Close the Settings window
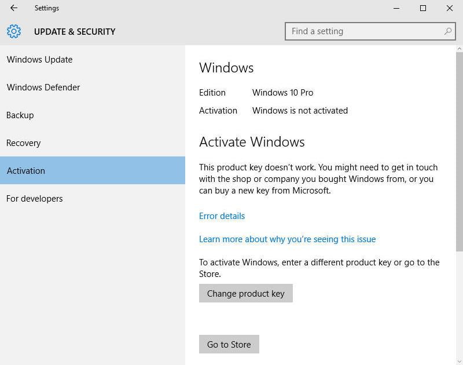The image size is (463, 365). pyautogui.click(x=450, y=8)
